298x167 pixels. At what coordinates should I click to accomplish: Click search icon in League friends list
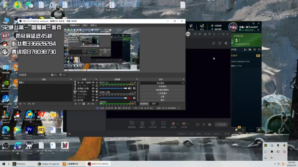click(x=259, y=49)
